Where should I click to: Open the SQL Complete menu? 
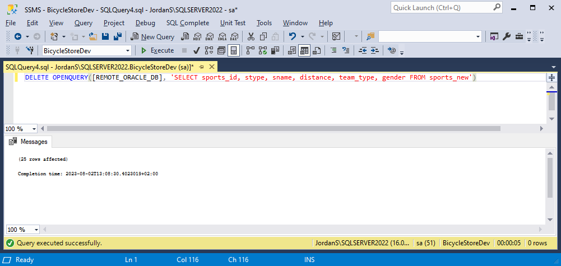click(x=188, y=23)
